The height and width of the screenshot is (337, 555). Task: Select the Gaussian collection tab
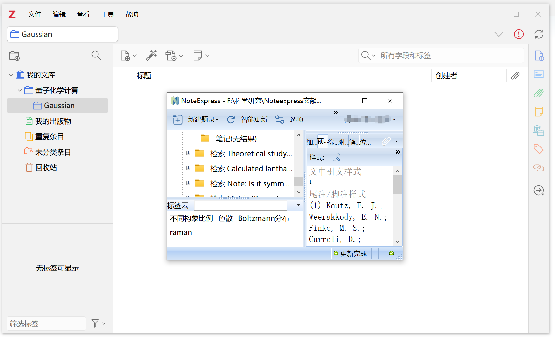pyautogui.click(x=62, y=34)
